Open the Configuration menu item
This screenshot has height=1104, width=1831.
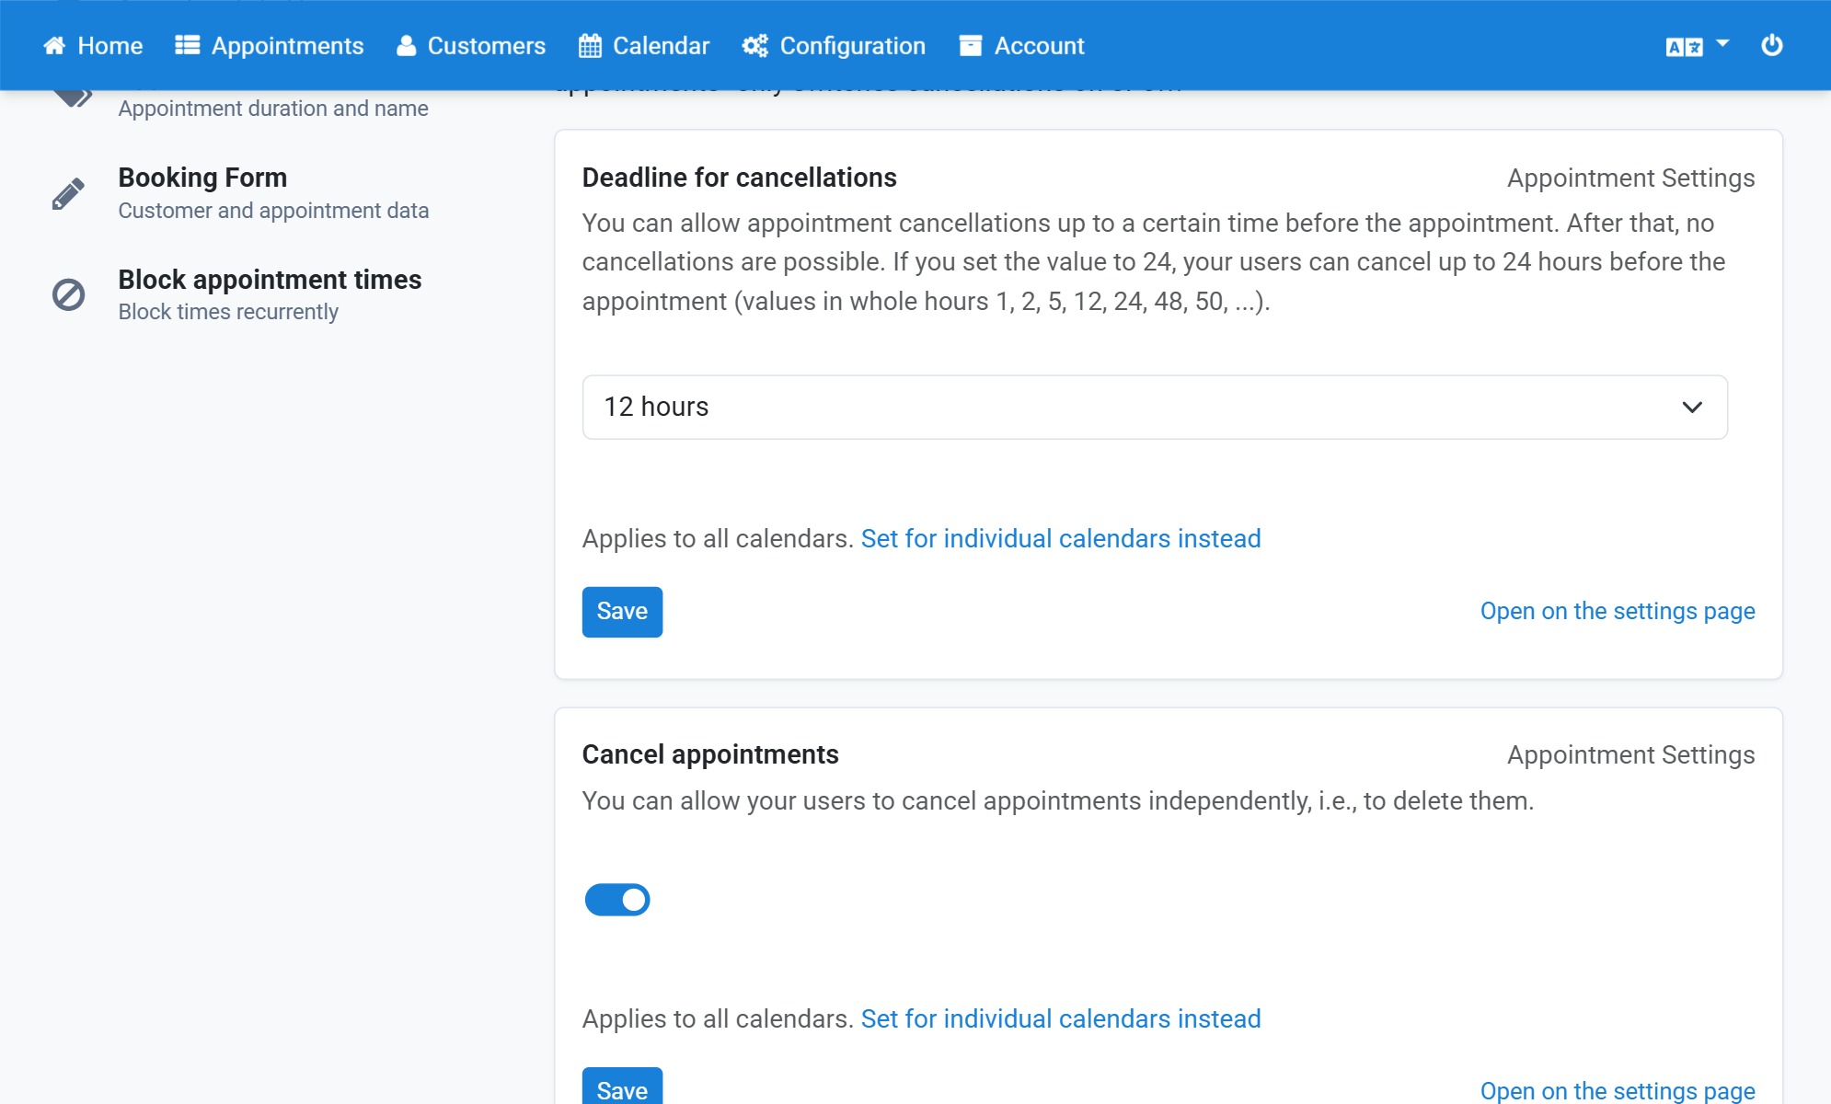(x=834, y=46)
